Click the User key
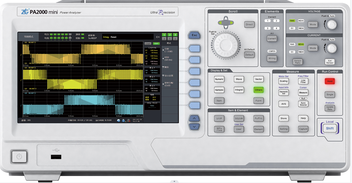 coord(239,129)
